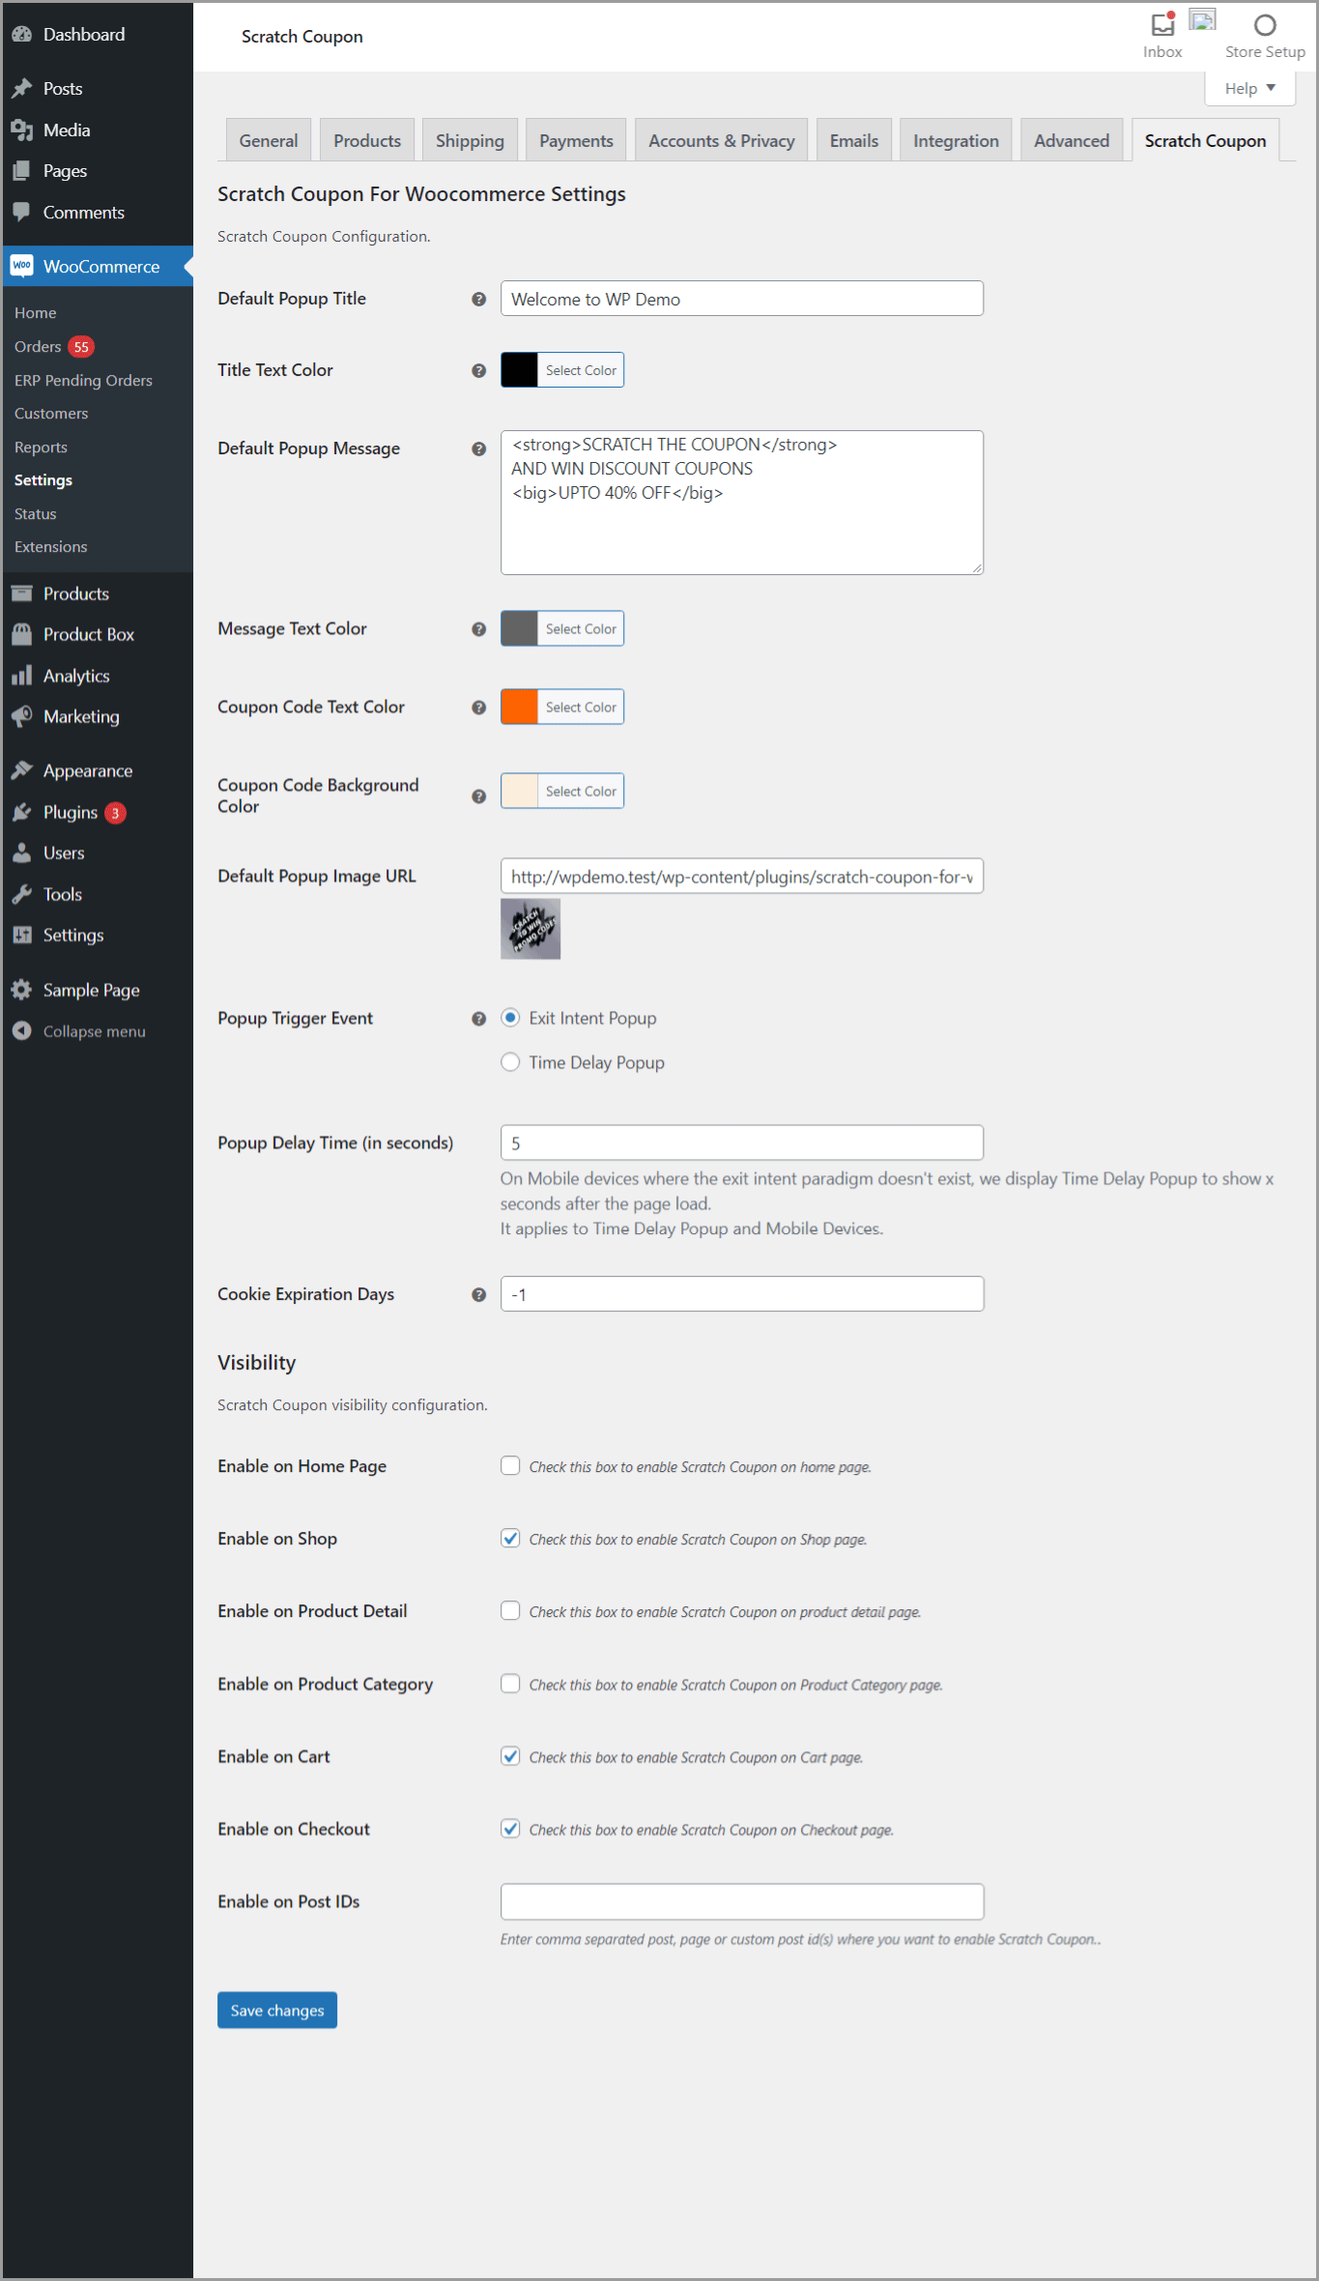Screen dimensions: 1319x2281
Task: Click help icon for Message Text Color
Action: (478, 629)
